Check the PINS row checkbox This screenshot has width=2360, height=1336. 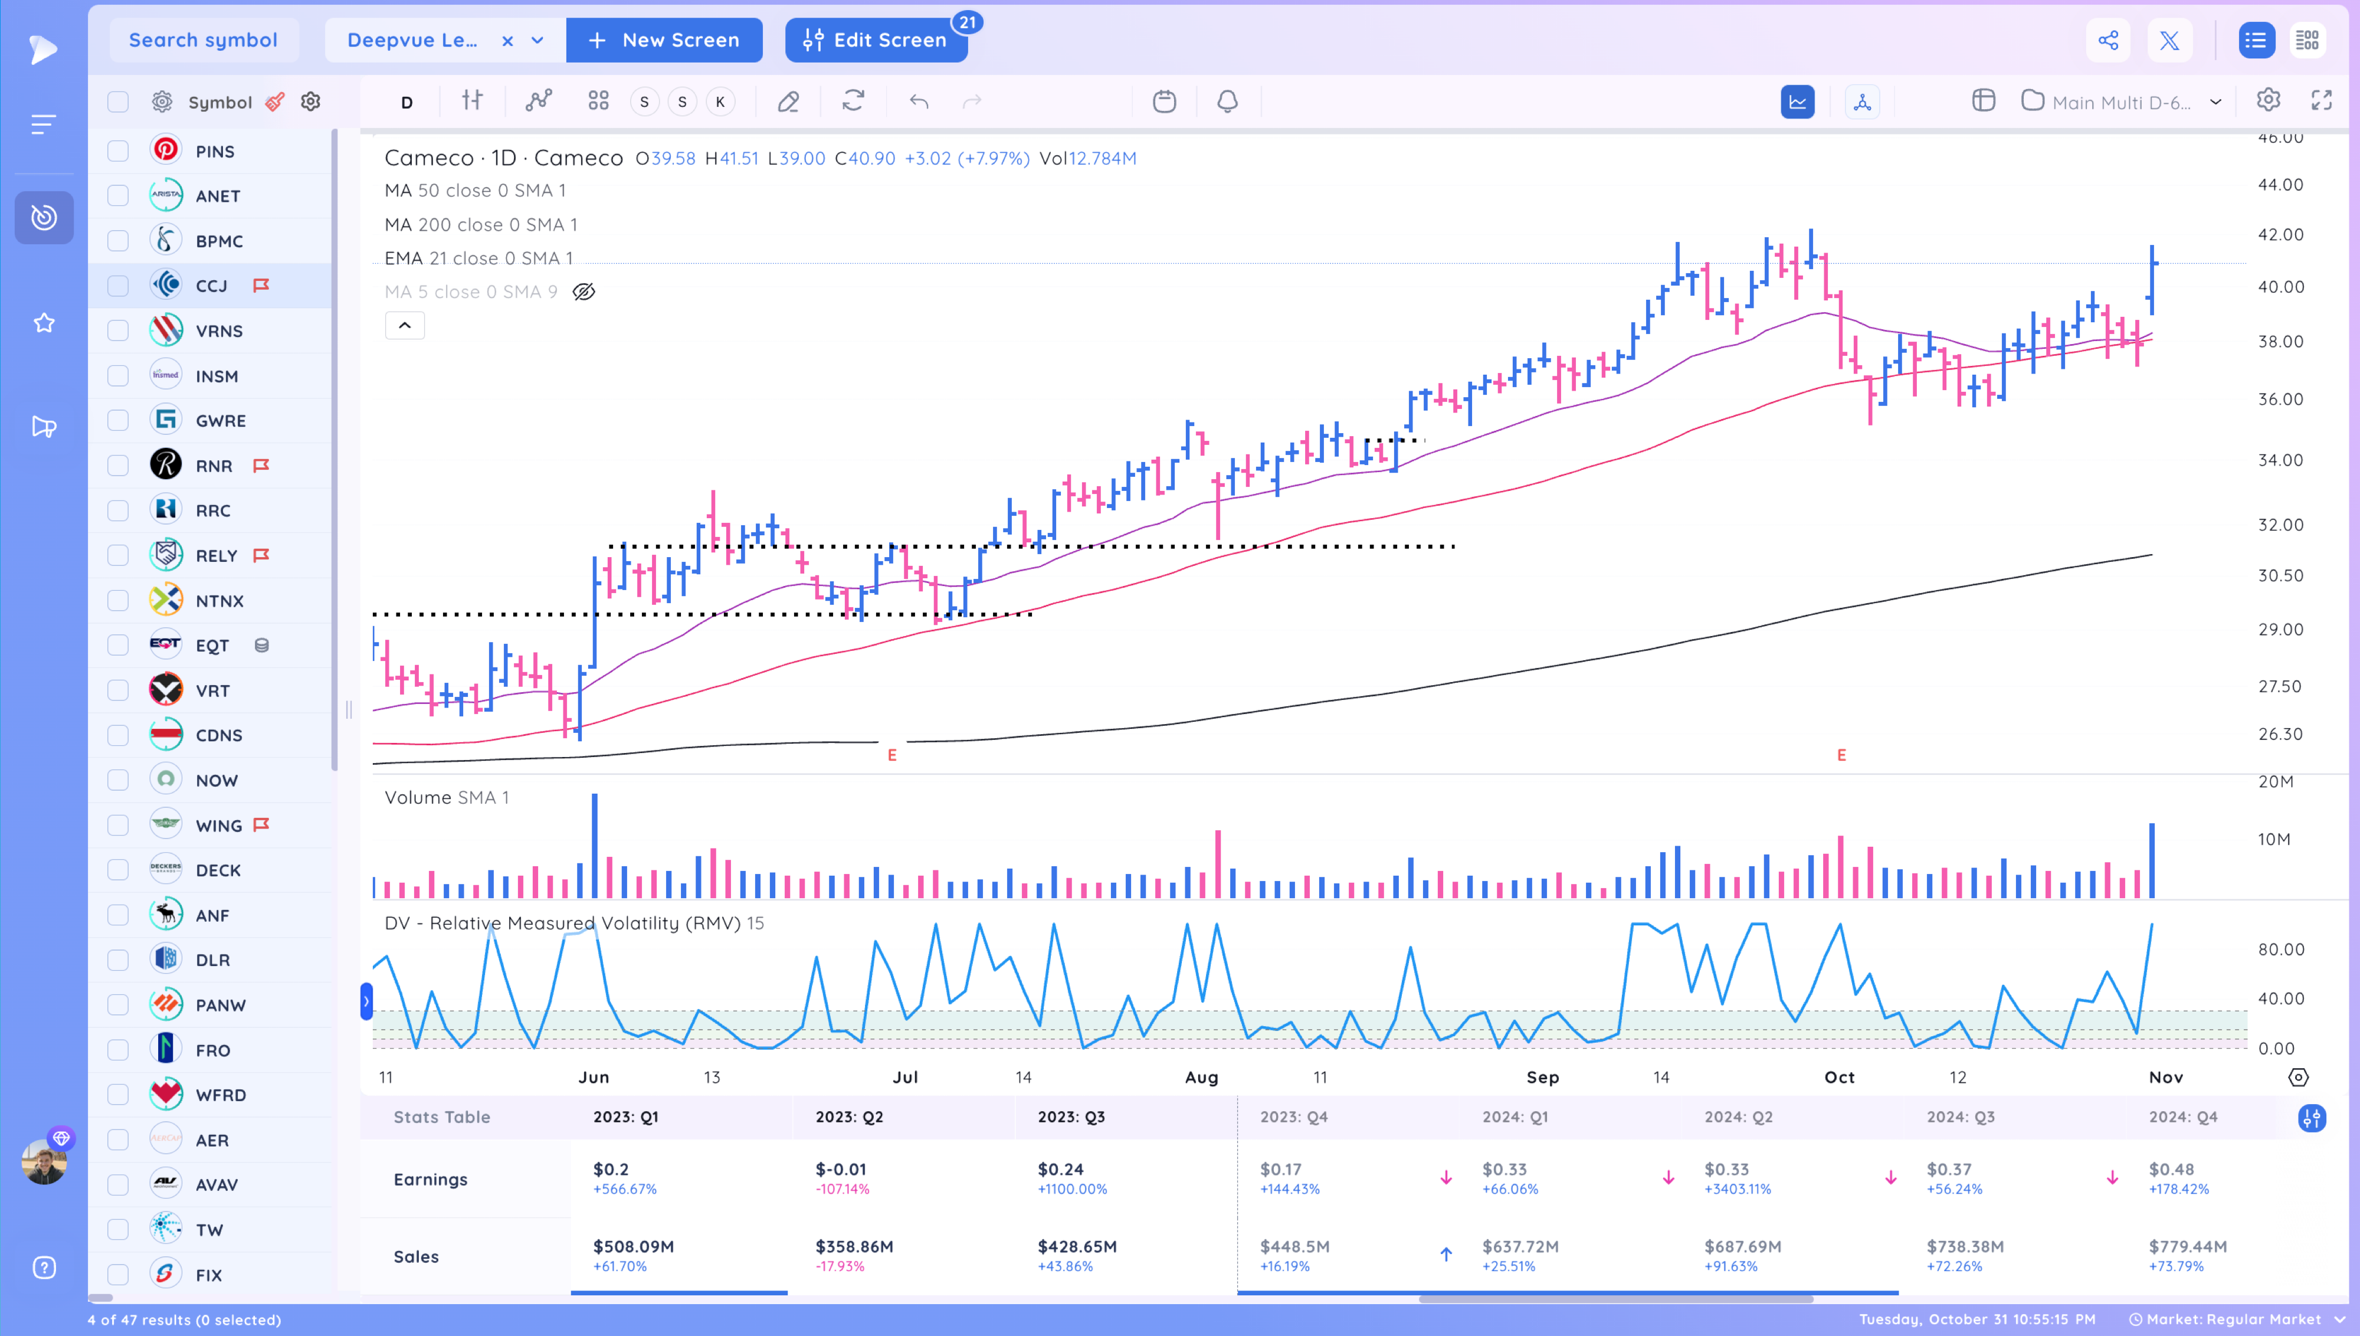click(119, 150)
